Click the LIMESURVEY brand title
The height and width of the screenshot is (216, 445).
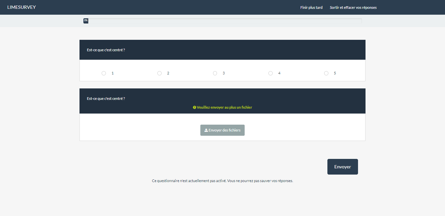pyautogui.click(x=22, y=7)
